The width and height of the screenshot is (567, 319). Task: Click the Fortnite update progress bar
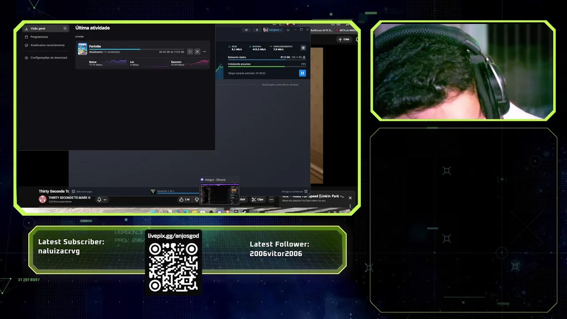[x=136, y=49]
